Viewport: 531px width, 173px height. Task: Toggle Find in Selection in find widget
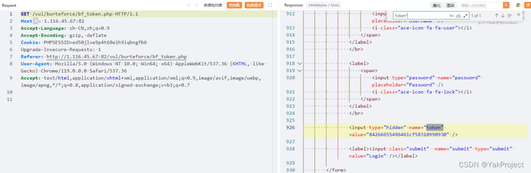click(x=510, y=15)
